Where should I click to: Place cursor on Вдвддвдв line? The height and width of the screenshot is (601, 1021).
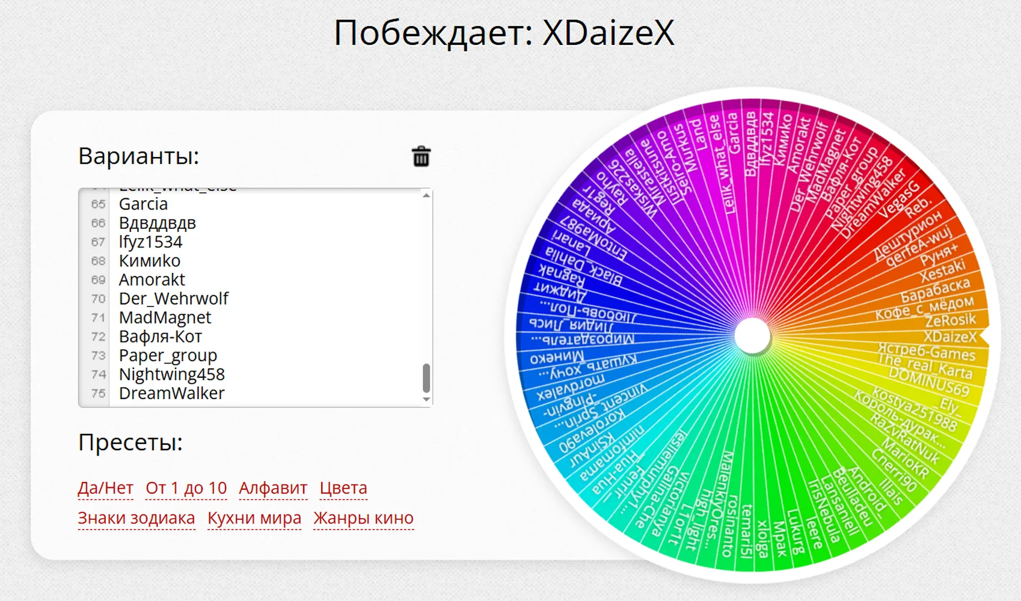(158, 223)
